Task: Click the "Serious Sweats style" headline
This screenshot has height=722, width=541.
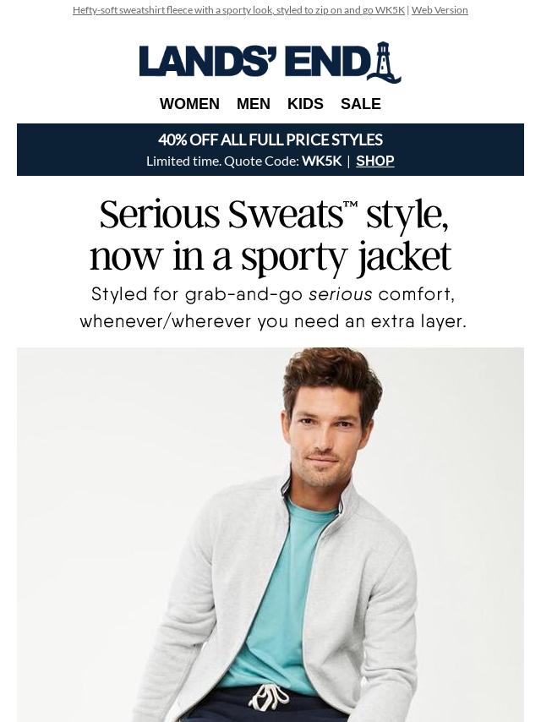Action: [x=274, y=214]
